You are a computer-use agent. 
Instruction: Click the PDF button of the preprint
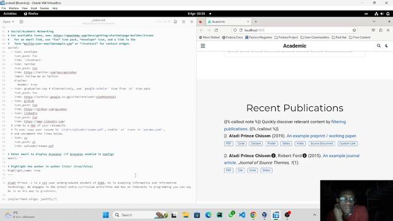pos(228,144)
